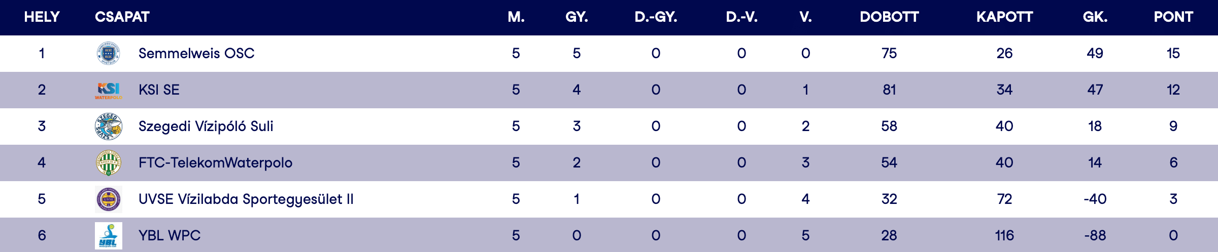This screenshot has width=1218, height=252.
Task: Click the HELY column header
Action: point(42,17)
